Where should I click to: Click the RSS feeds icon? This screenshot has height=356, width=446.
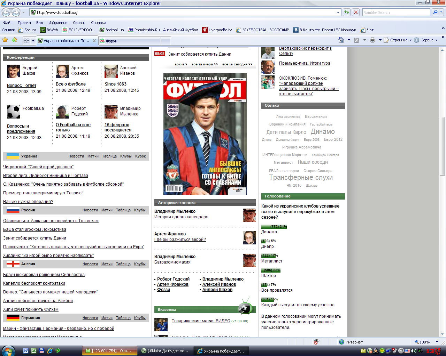tap(356, 40)
